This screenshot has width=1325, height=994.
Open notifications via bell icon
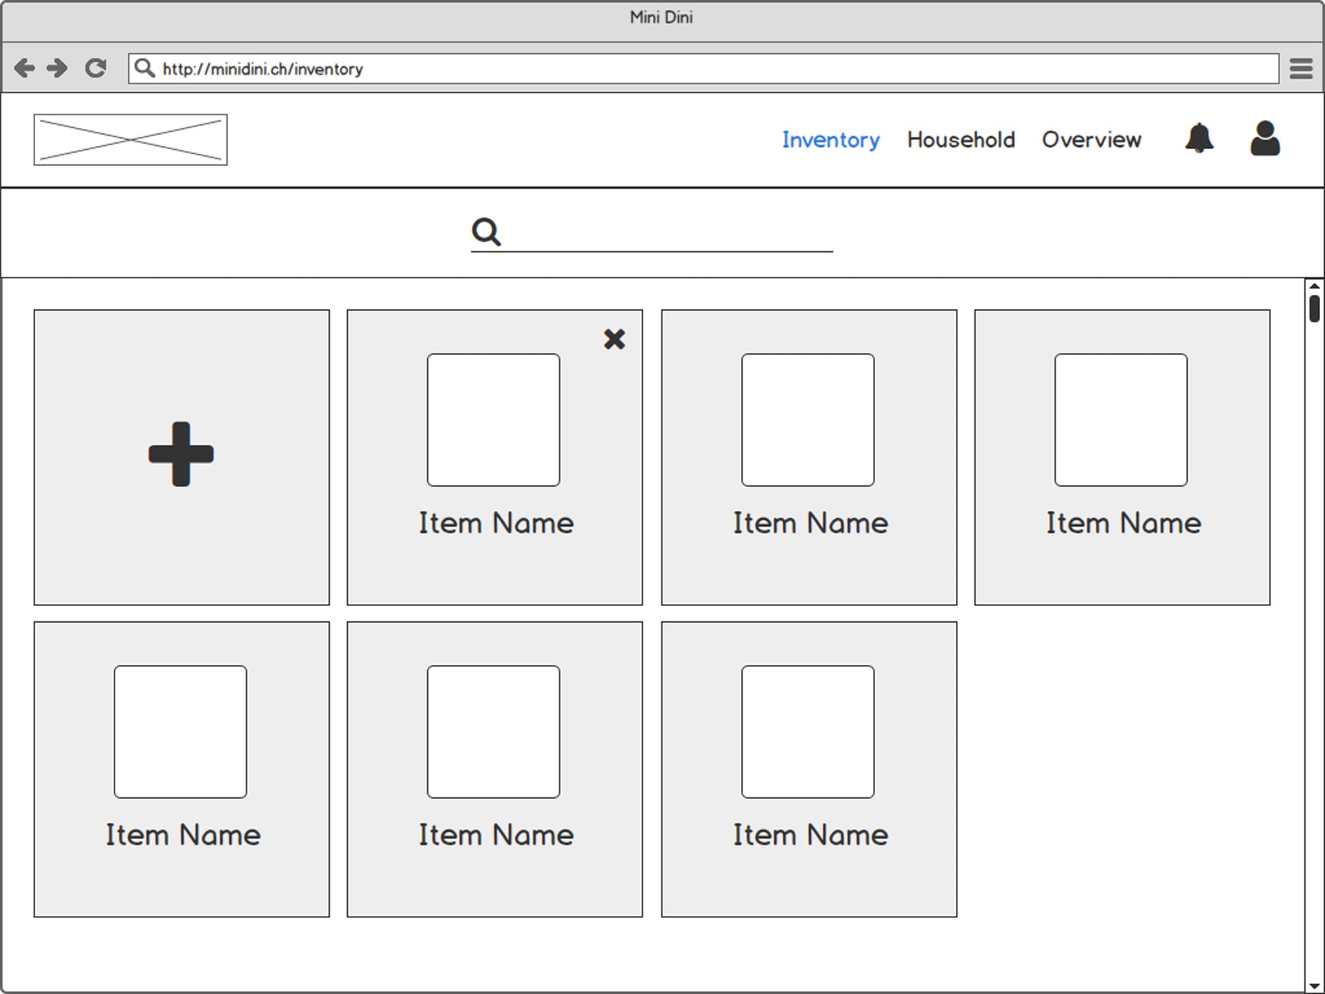(x=1199, y=139)
